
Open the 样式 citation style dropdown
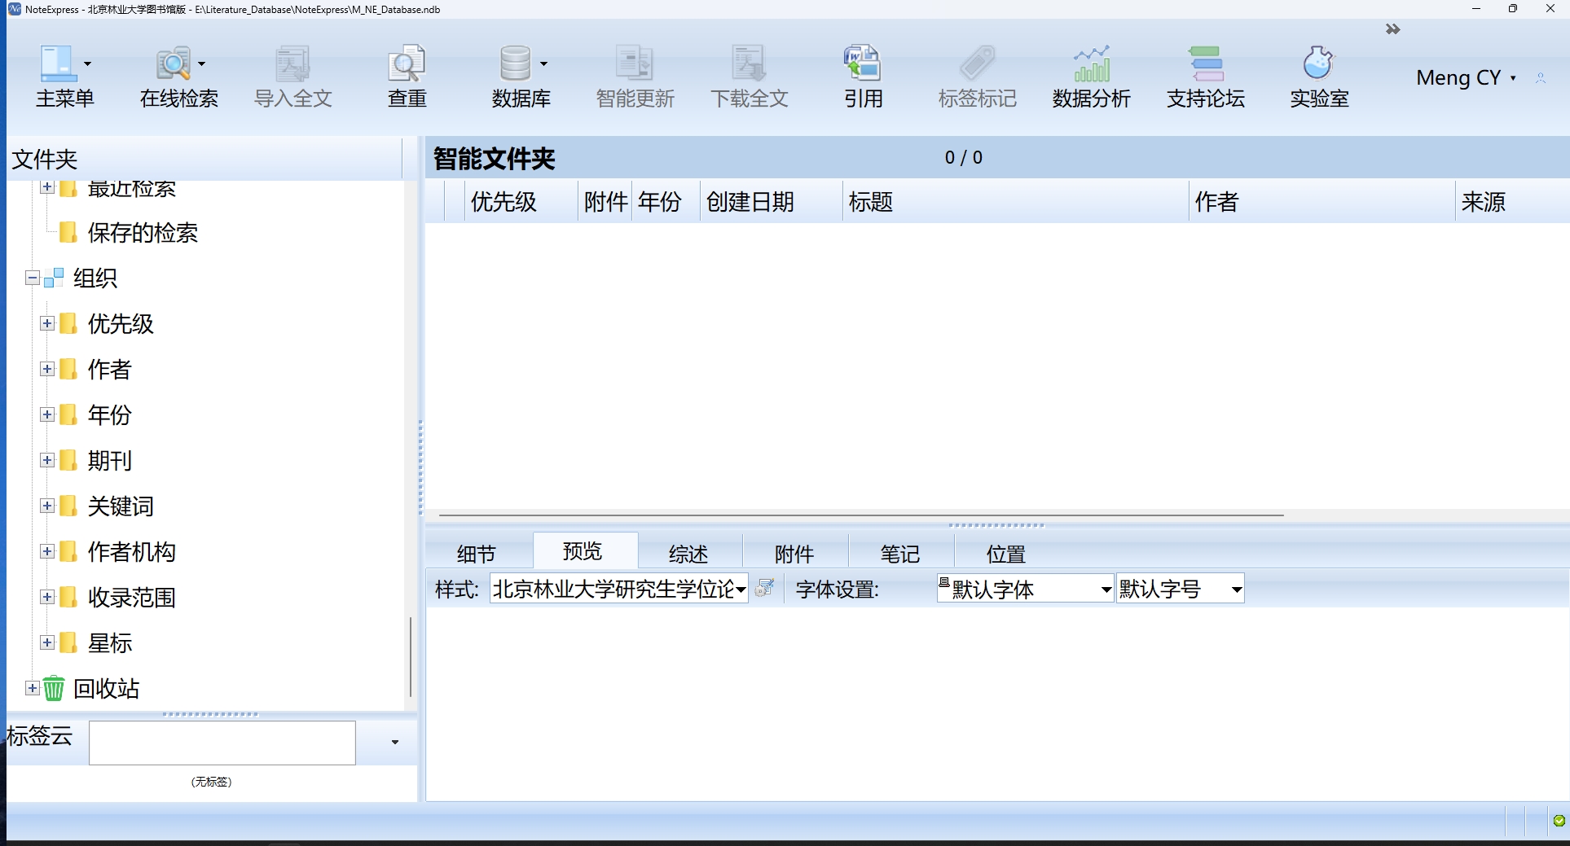click(x=741, y=589)
